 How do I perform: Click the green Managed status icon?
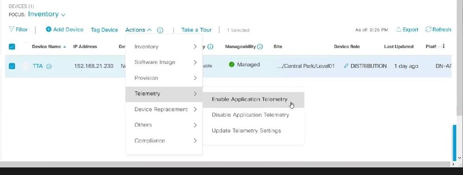click(x=232, y=64)
